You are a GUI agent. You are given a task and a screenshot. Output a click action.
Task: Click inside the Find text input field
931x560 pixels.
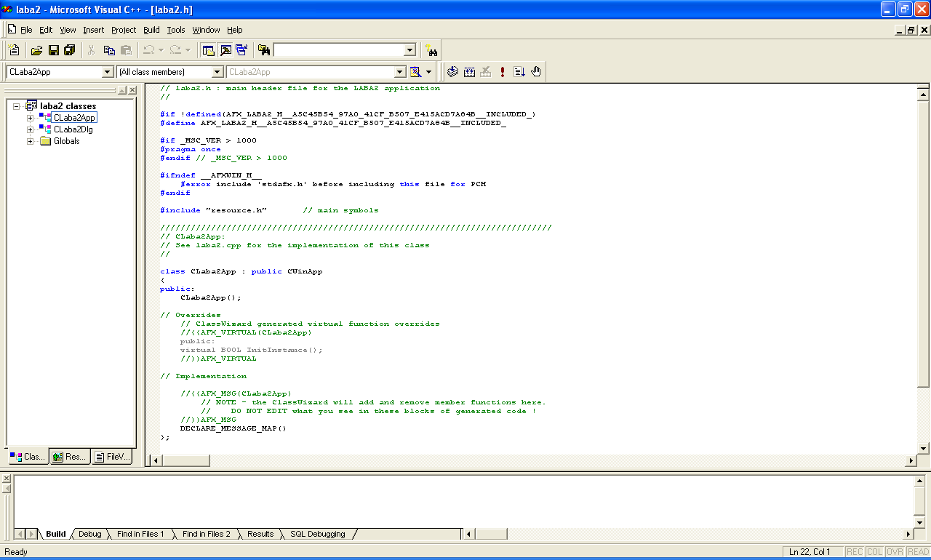338,50
